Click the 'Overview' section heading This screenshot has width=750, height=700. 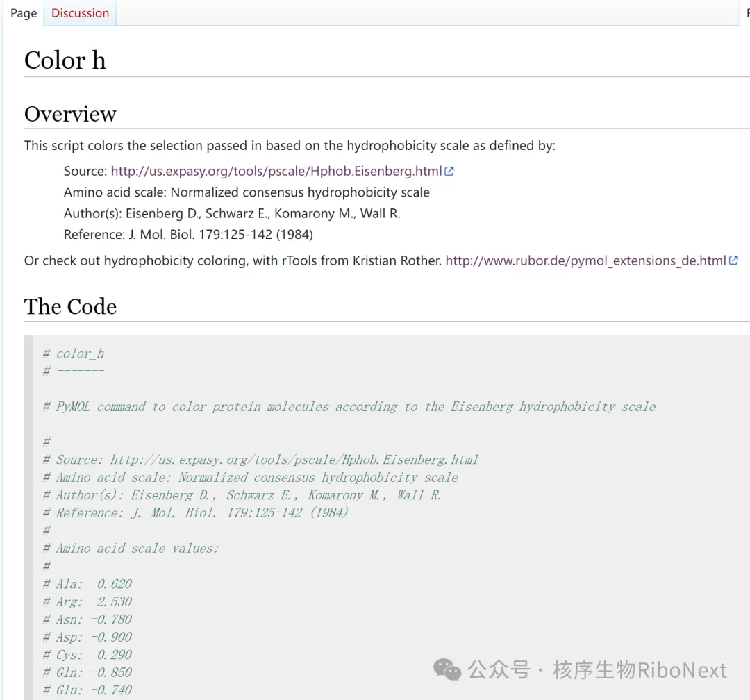pyautogui.click(x=70, y=114)
